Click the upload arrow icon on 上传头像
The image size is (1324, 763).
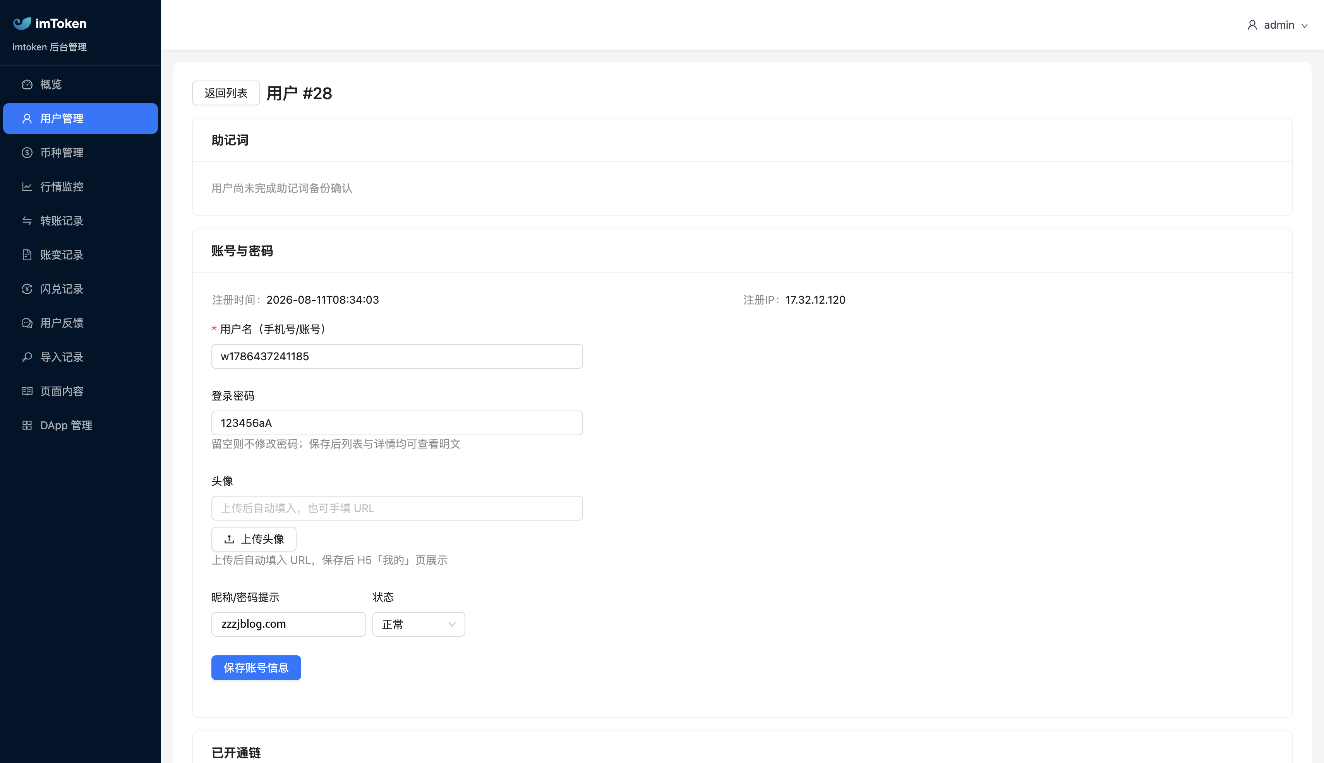pyautogui.click(x=229, y=539)
